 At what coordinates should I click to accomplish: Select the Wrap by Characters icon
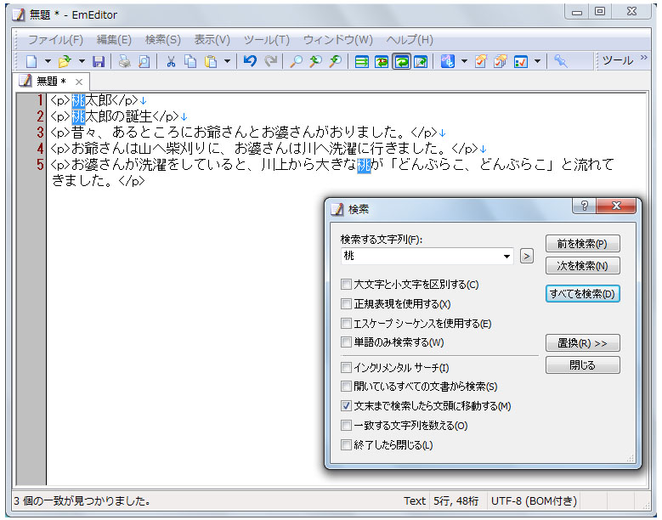click(382, 62)
